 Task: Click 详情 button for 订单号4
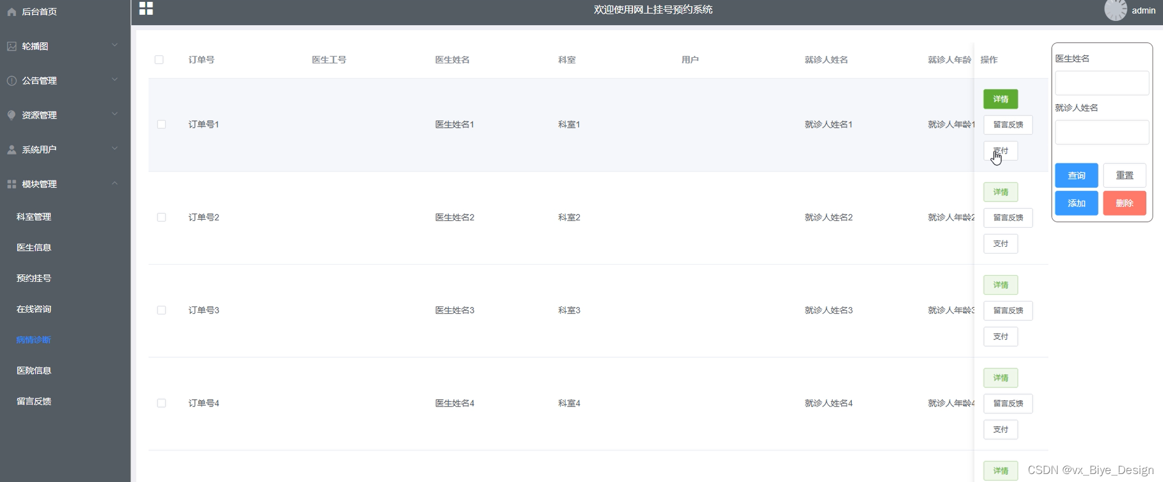[1001, 378]
